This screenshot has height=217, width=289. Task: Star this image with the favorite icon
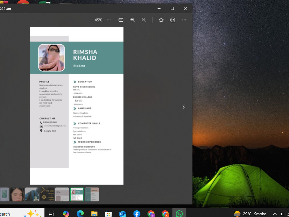point(161,20)
